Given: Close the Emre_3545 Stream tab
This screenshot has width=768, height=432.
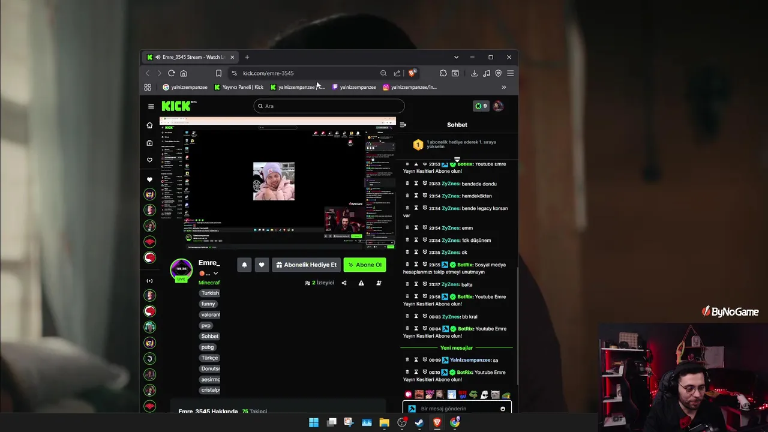Looking at the screenshot, I should (x=232, y=57).
